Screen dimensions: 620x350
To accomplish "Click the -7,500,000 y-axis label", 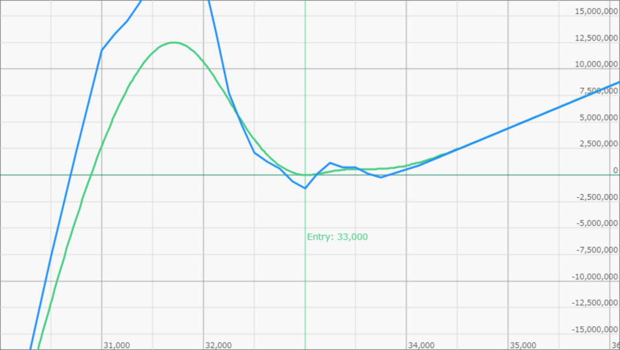I will pyautogui.click(x=597, y=250).
